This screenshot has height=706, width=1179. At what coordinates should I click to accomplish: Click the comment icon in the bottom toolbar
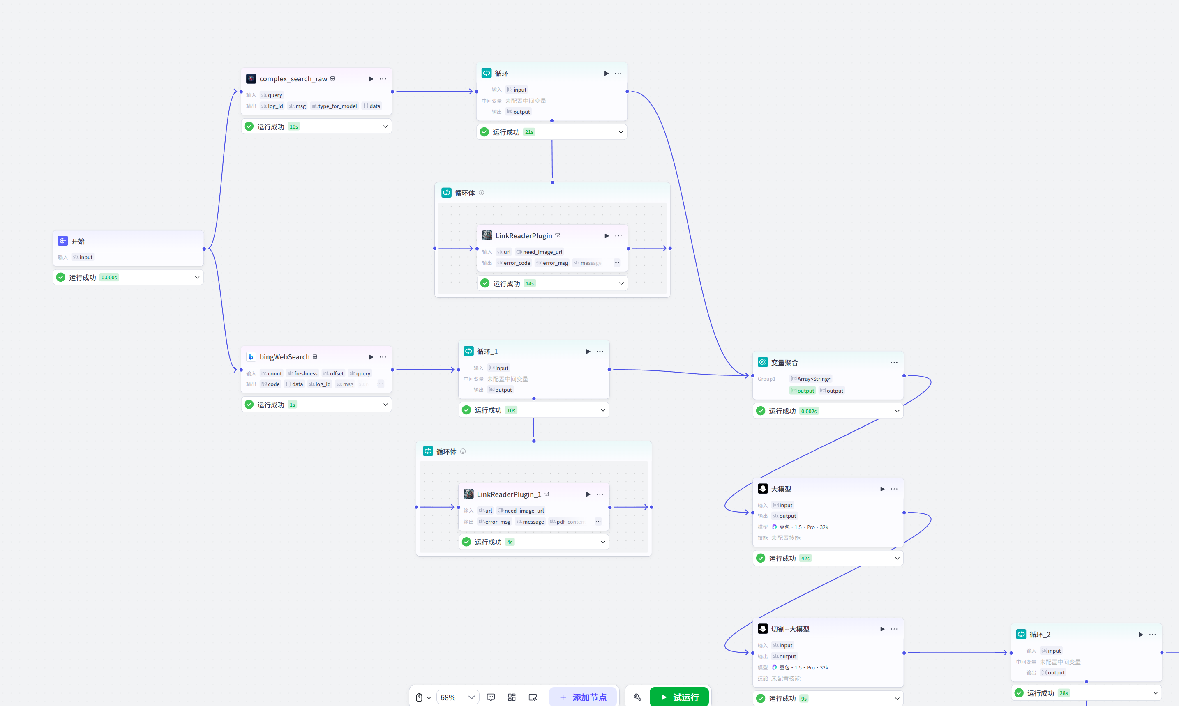click(x=491, y=697)
